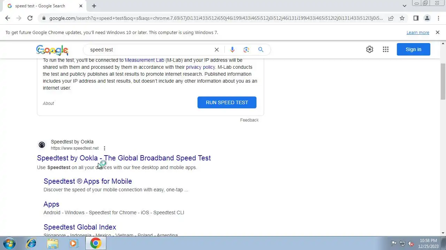Image resolution: width=446 pixels, height=250 pixels.
Task: Click the About link in speed test card
Action: pyautogui.click(x=48, y=103)
